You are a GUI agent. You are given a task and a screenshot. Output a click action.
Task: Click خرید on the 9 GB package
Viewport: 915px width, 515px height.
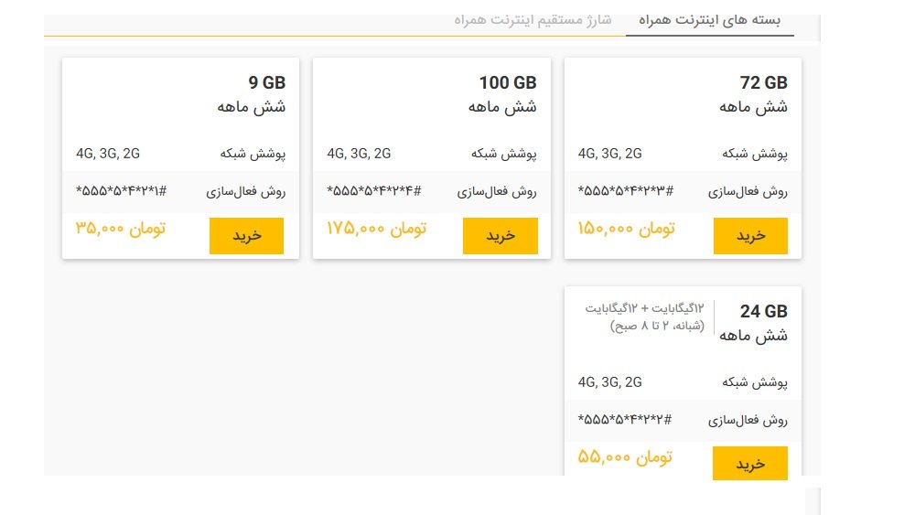tap(246, 236)
